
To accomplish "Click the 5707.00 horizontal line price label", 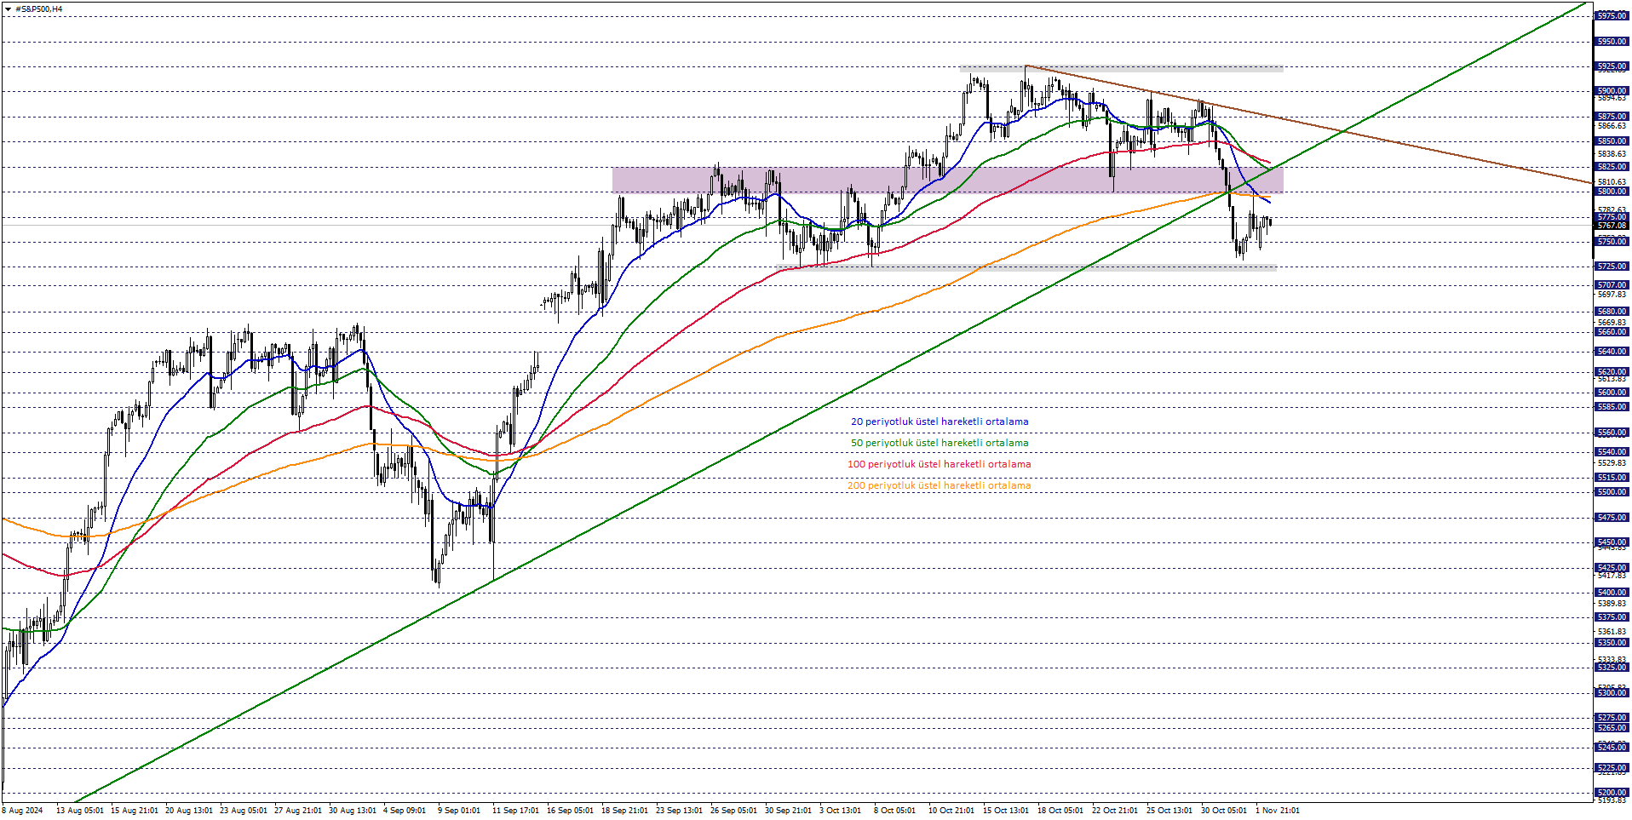I will pyautogui.click(x=1612, y=285).
